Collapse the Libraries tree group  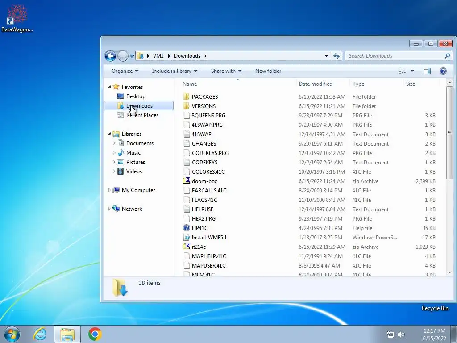(x=109, y=134)
